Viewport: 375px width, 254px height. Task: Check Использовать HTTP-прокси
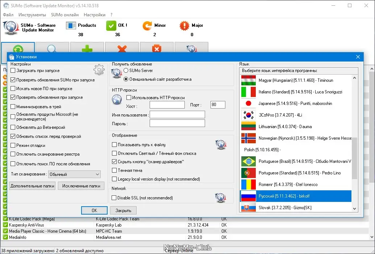click(129, 97)
